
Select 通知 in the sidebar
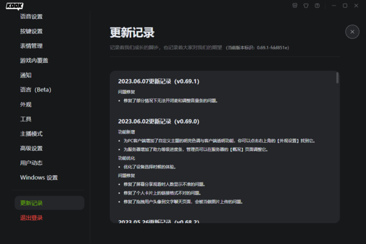26,75
